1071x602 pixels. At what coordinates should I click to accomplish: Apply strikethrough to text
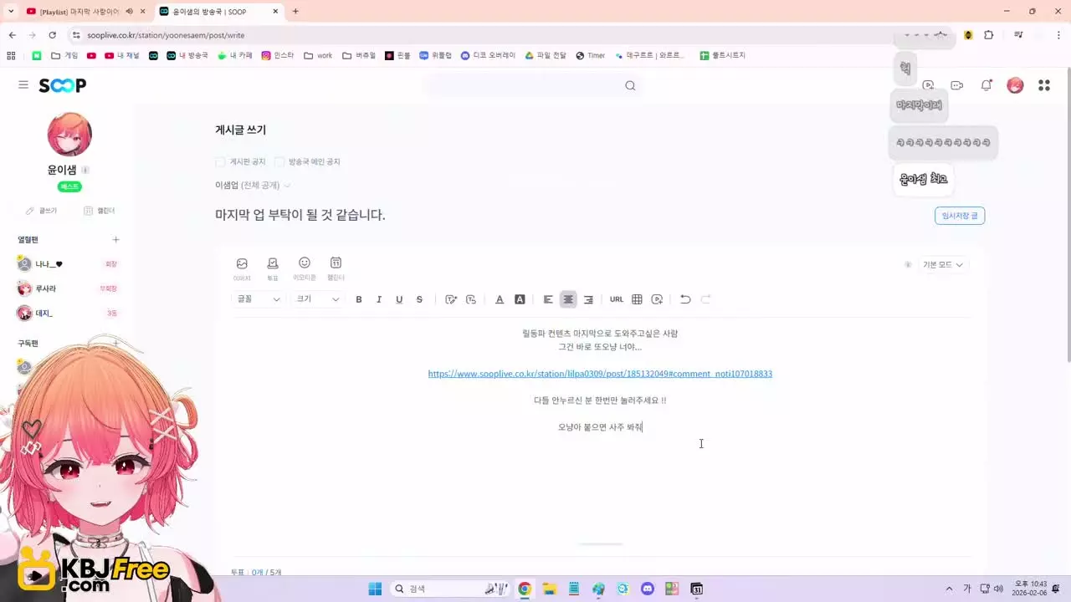click(419, 299)
